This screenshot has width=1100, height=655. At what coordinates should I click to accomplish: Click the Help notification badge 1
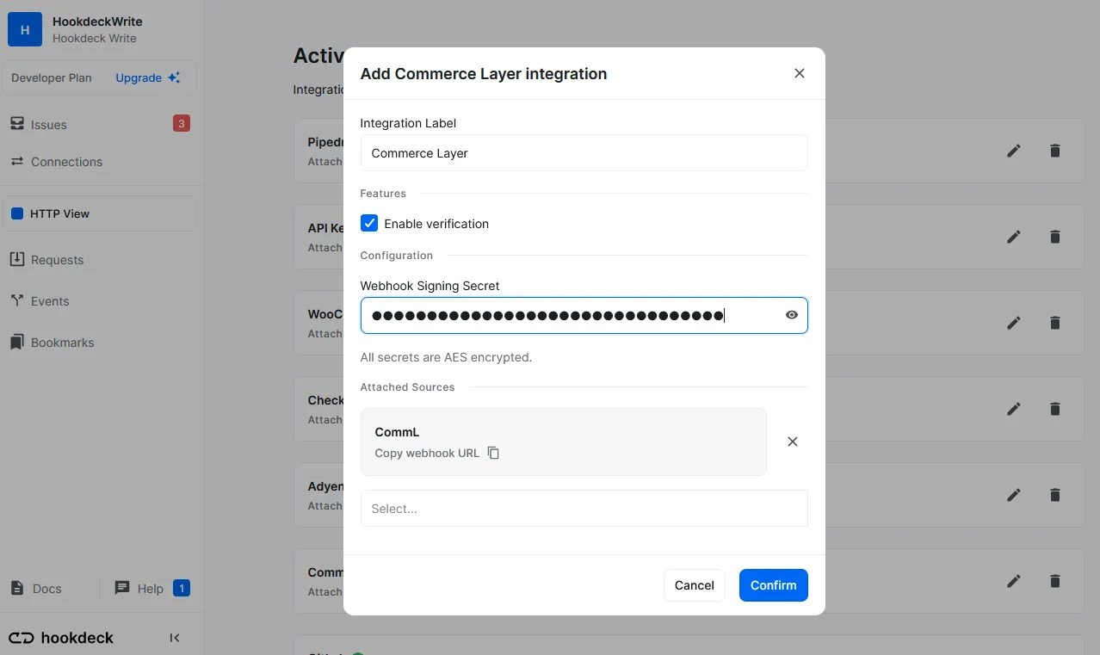pyautogui.click(x=182, y=589)
